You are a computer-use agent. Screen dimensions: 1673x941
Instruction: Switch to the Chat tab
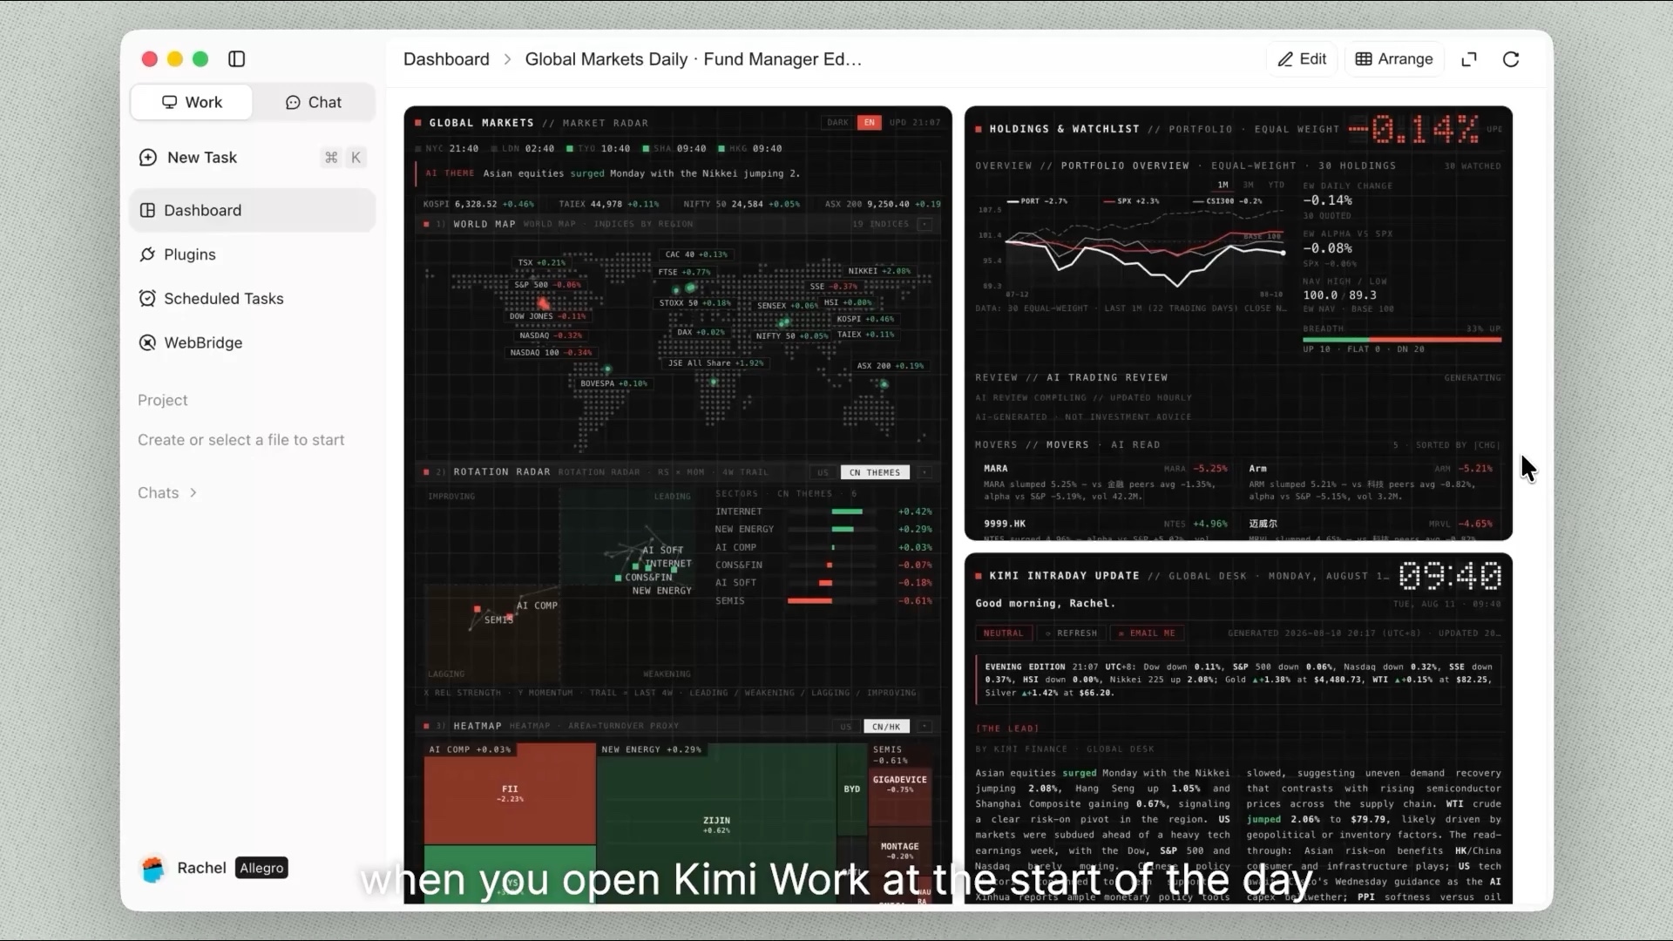[x=314, y=102]
